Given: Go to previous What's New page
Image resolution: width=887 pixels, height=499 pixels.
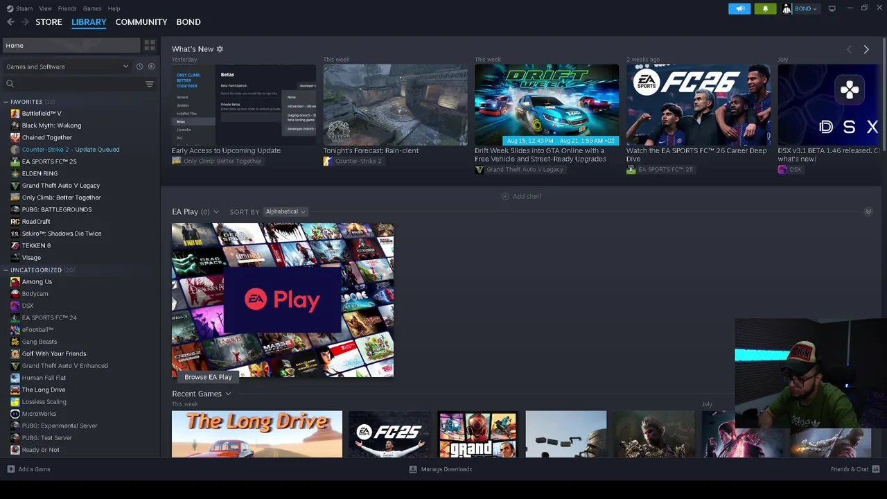Looking at the screenshot, I should point(849,49).
